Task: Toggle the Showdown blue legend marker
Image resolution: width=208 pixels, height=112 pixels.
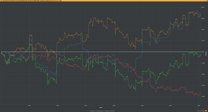Action: pyautogui.click(x=104, y=111)
